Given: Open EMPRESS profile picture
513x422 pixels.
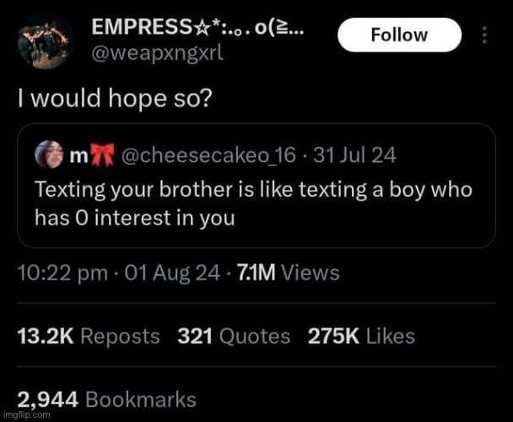Looking at the screenshot, I should click(x=45, y=42).
